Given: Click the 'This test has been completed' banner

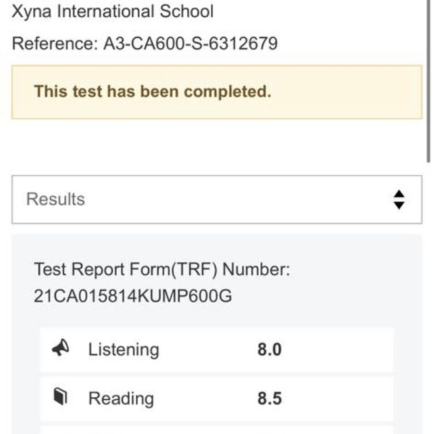Looking at the screenshot, I should point(217,92).
